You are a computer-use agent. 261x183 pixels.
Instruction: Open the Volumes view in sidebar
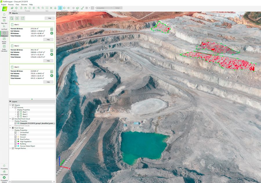click(4, 34)
